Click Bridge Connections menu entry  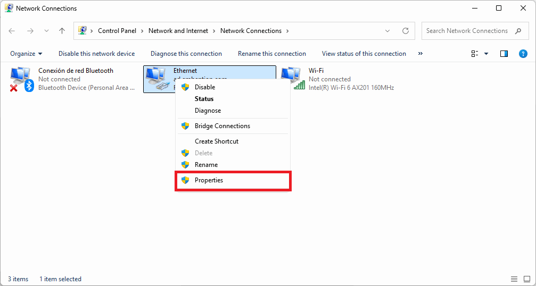(x=222, y=126)
